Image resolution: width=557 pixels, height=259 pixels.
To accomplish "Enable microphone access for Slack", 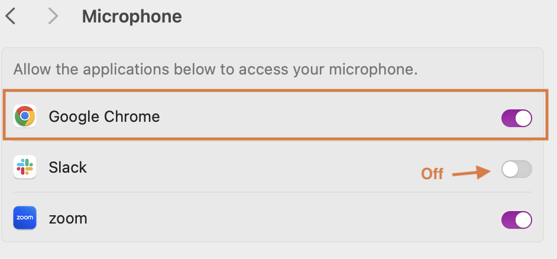I will point(517,169).
